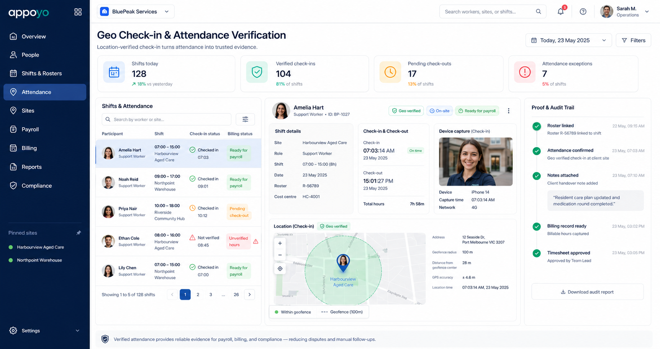Click the map marker pin at Harbourview Aged Care

tap(343, 263)
